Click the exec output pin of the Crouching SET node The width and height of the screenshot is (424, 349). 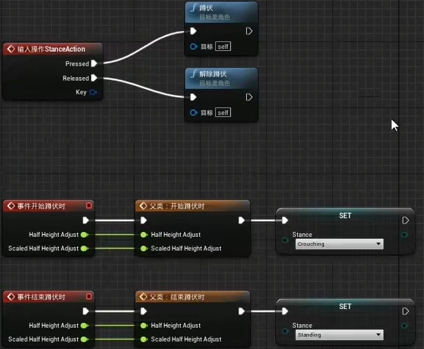tap(405, 220)
